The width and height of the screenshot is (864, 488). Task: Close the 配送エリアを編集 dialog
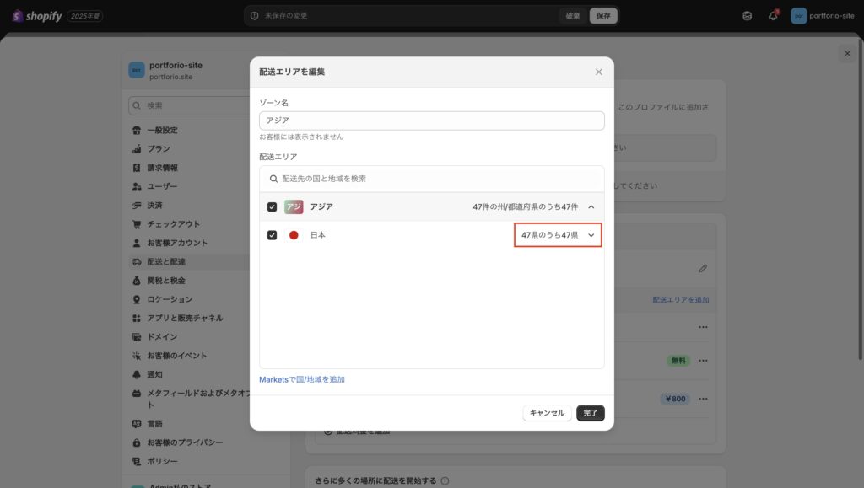coord(598,72)
